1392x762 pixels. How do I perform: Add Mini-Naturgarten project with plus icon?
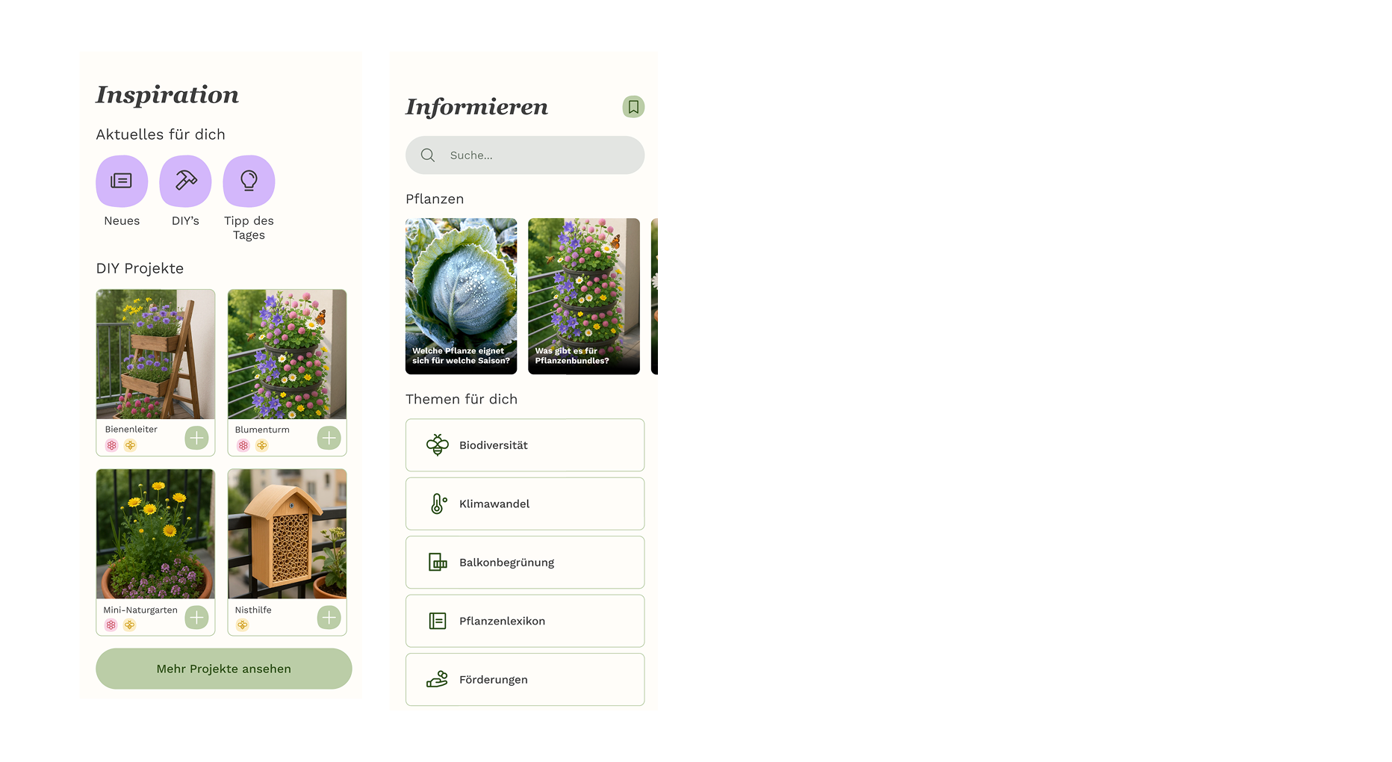click(196, 618)
